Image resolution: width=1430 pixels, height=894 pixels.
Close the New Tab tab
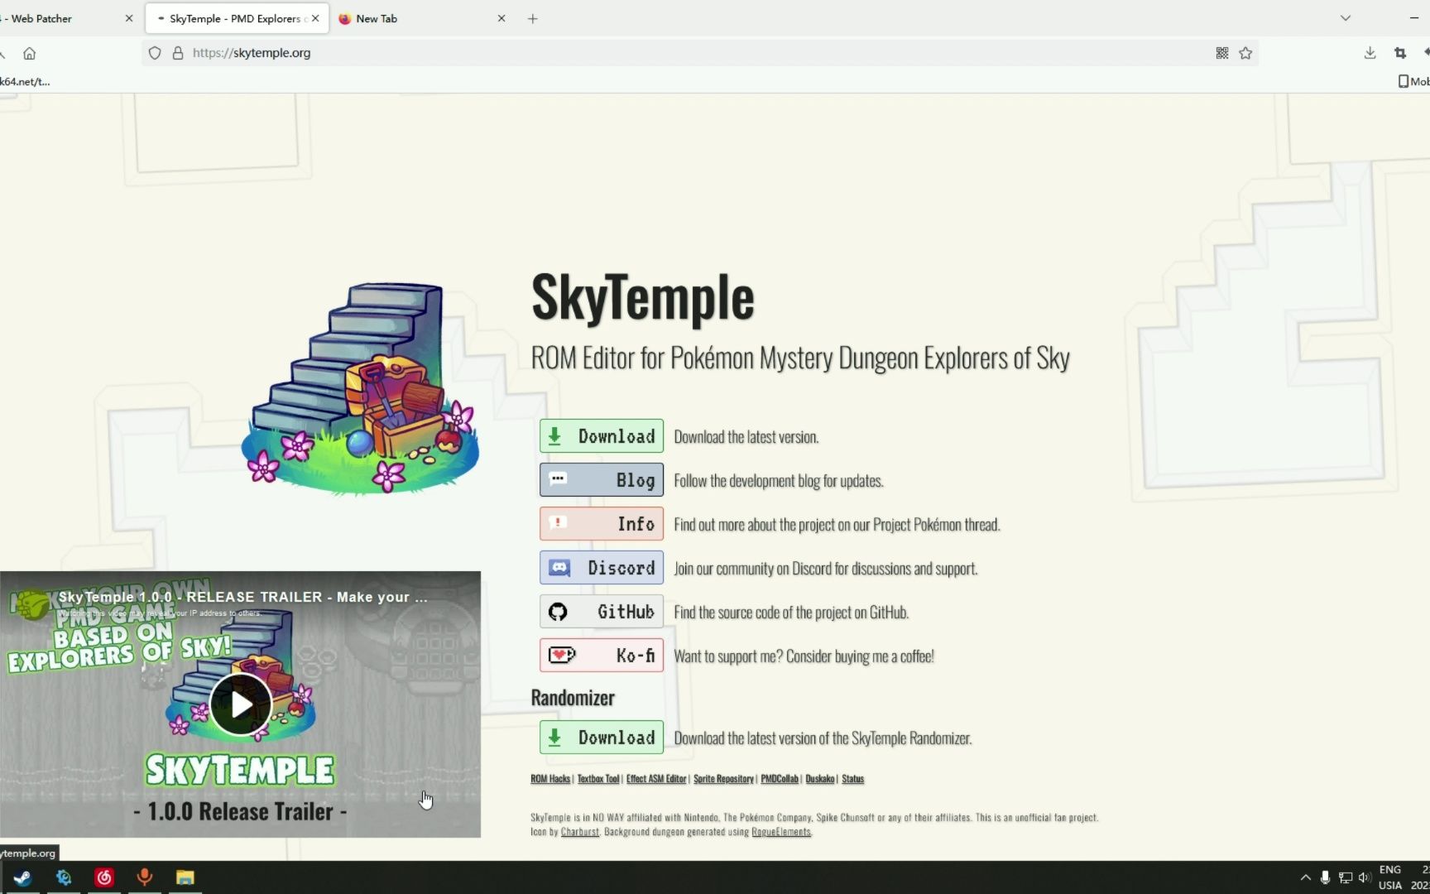click(501, 18)
